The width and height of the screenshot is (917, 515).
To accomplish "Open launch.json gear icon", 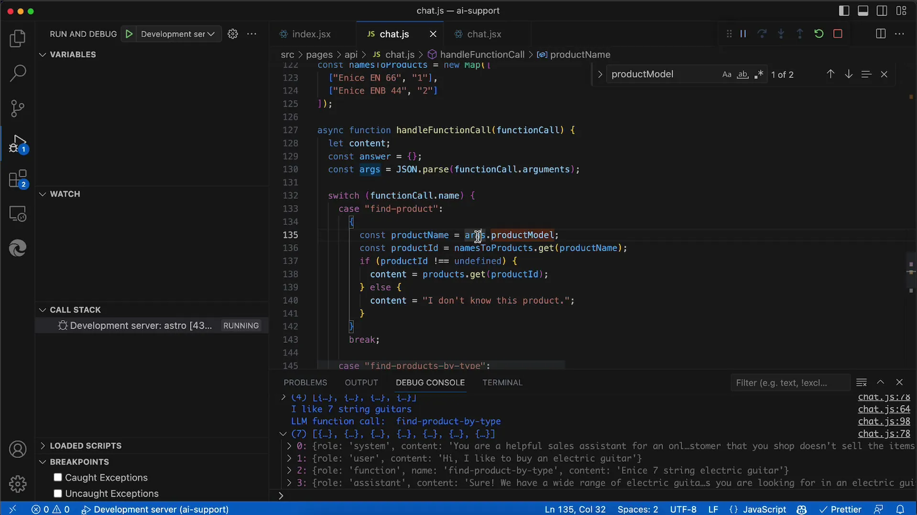I will tap(233, 34).
